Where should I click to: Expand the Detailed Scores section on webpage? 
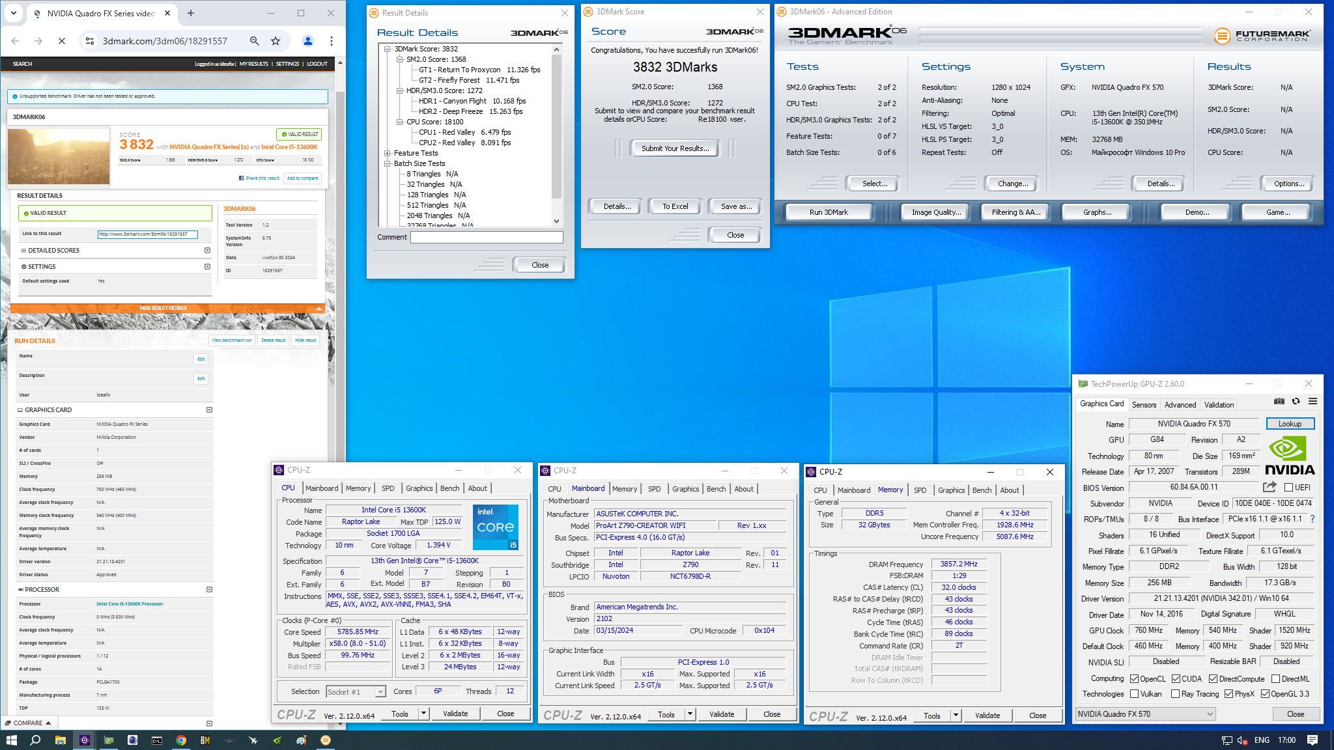point(207,250)
